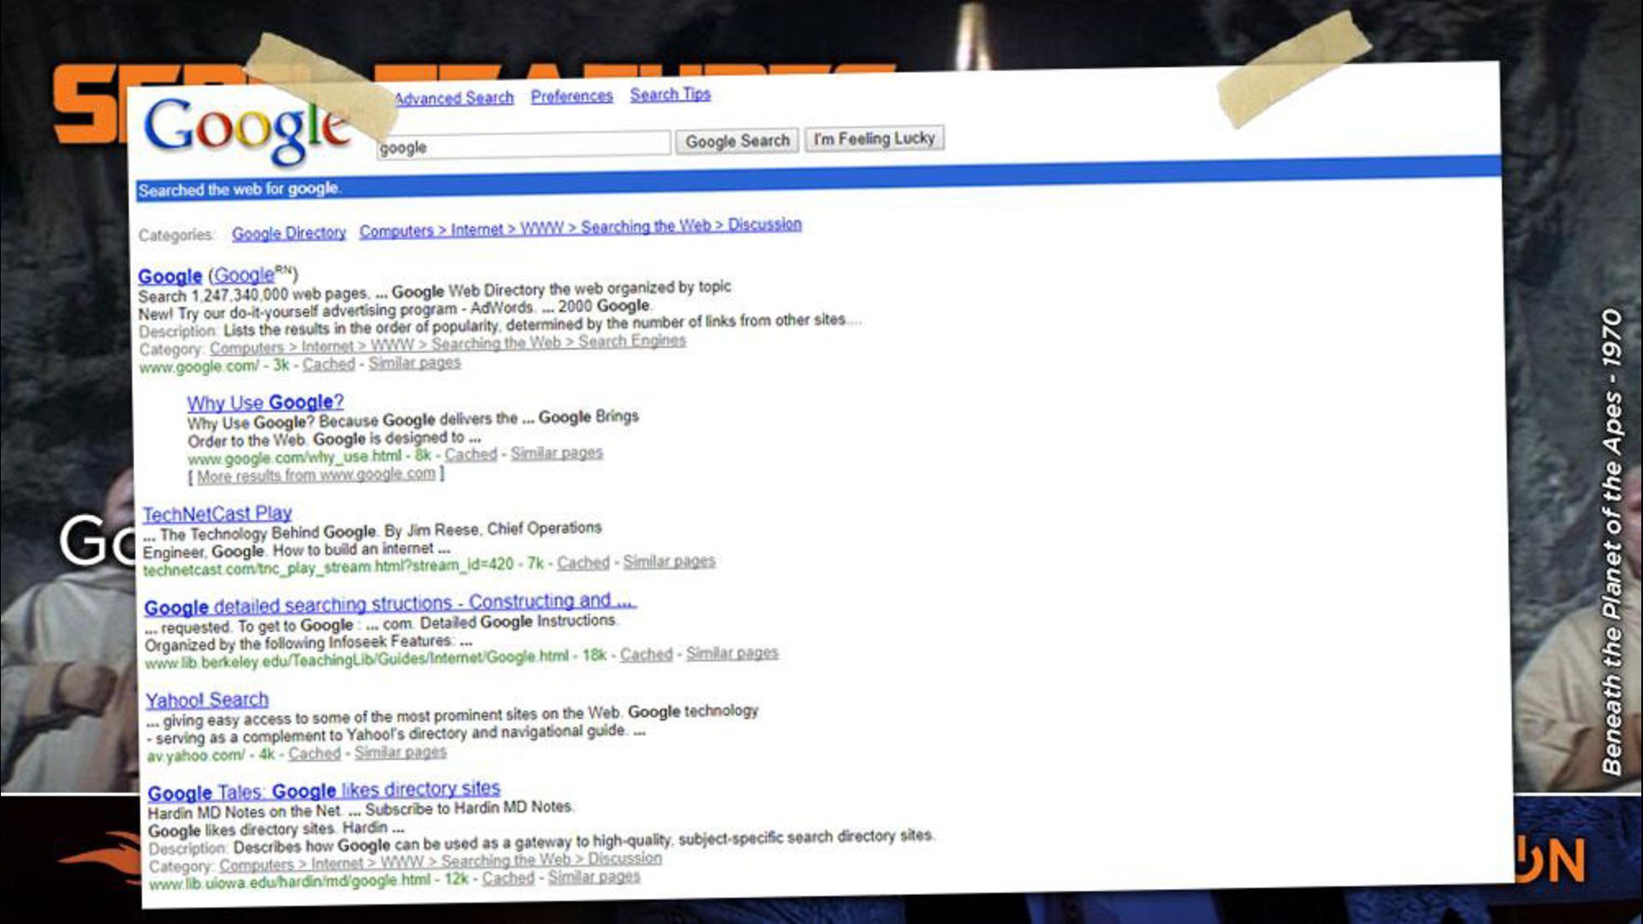The width and height of the screenshot is (1643, 924).
Task: Open Similar pages for lib.berkeley.edu result
Action: pyautogui.click(x=732, y=653)
